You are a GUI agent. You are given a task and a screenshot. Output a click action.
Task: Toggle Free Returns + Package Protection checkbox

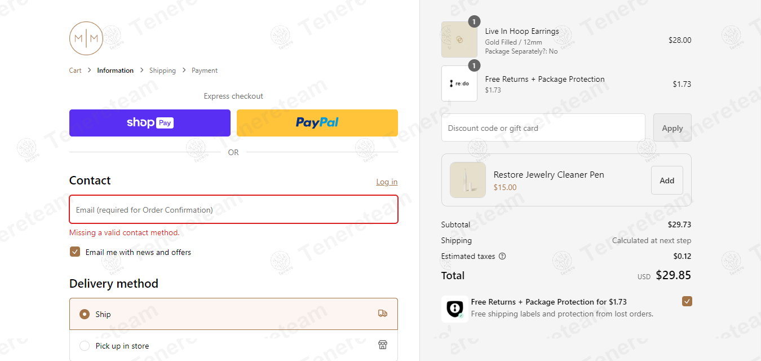coord(687,301)
